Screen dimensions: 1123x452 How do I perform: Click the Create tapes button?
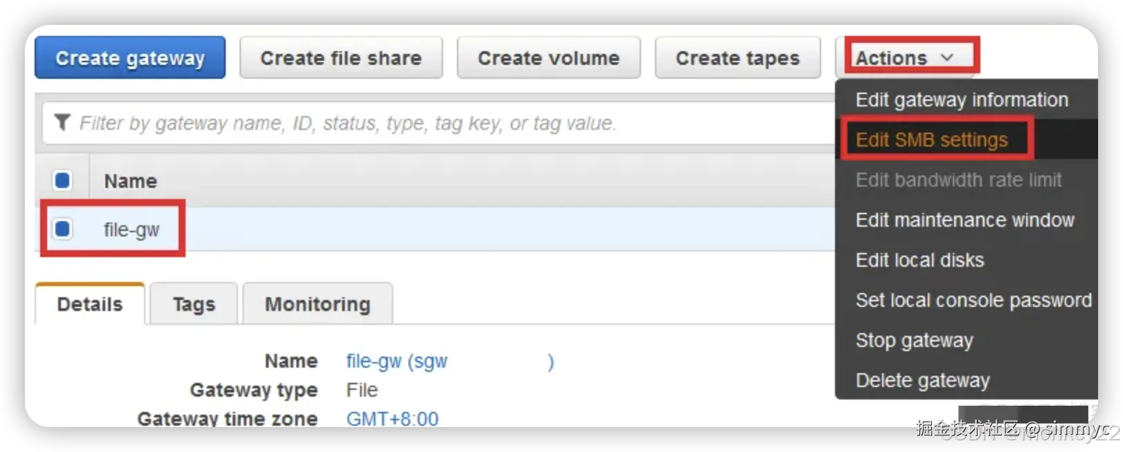(737, 58)
